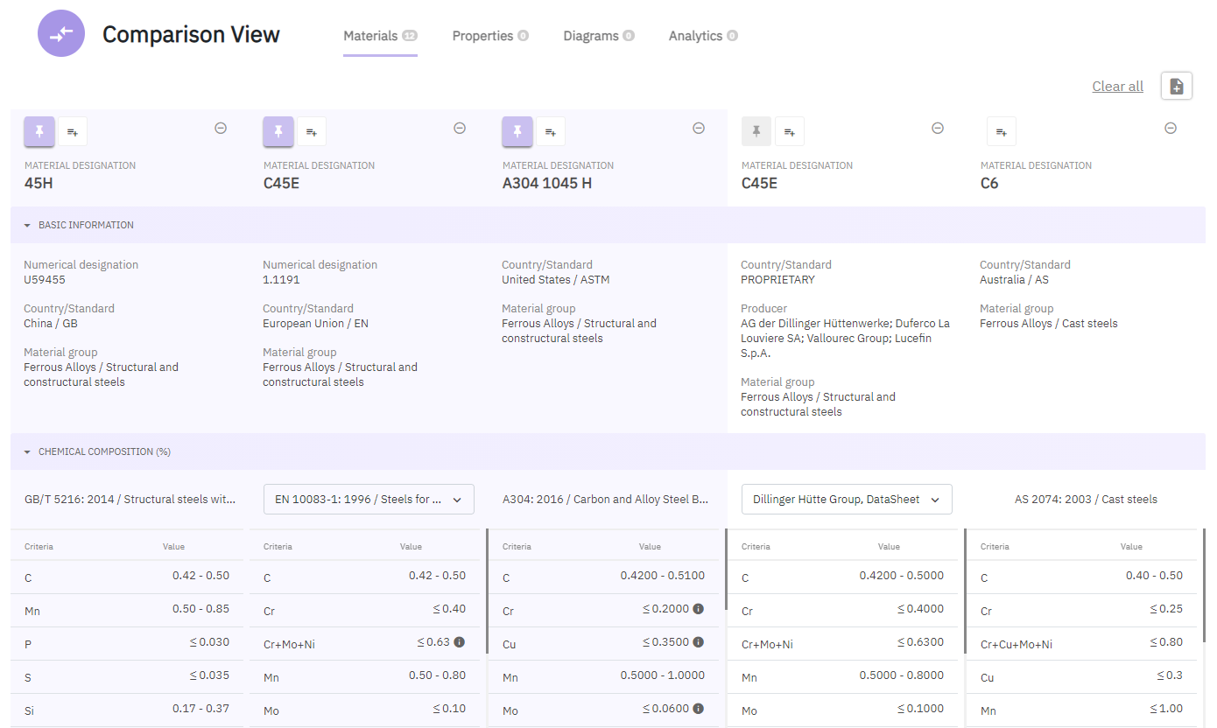The width and height of the screenshot is (1217, 728).
Task: Open the EN 10083-1: 1996 standard dropdown
Action: pos(369,500)
